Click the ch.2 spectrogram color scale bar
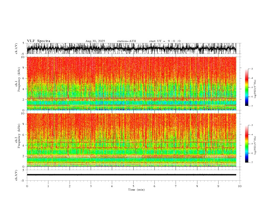The height and width of the screenshot is (209, 270). coord(246,144)
